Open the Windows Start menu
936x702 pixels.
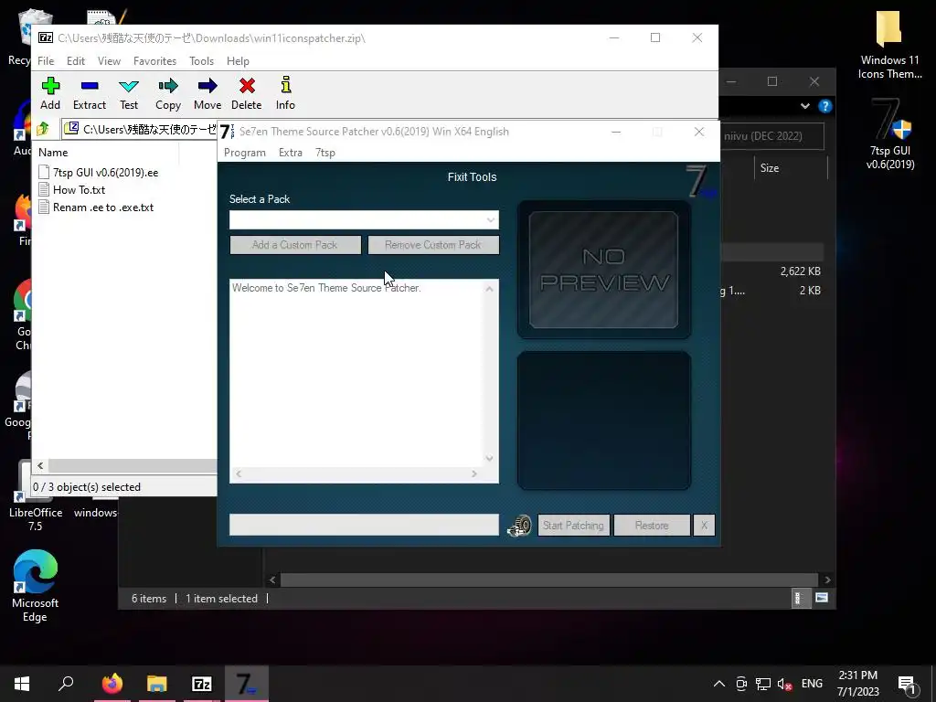tap(22, 684)
